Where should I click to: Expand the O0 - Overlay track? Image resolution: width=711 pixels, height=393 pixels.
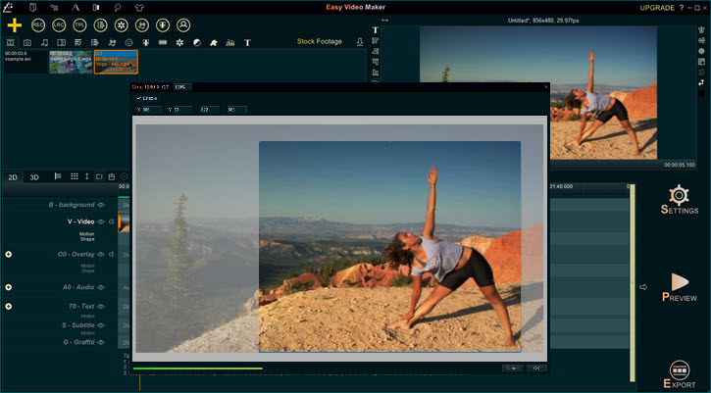coord(9,255)
